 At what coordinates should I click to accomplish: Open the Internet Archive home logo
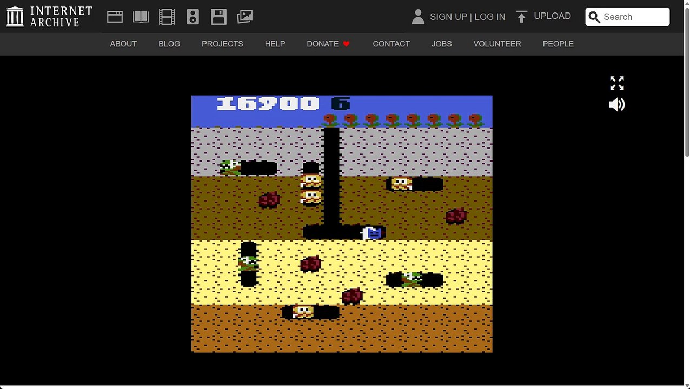point(49,17)
